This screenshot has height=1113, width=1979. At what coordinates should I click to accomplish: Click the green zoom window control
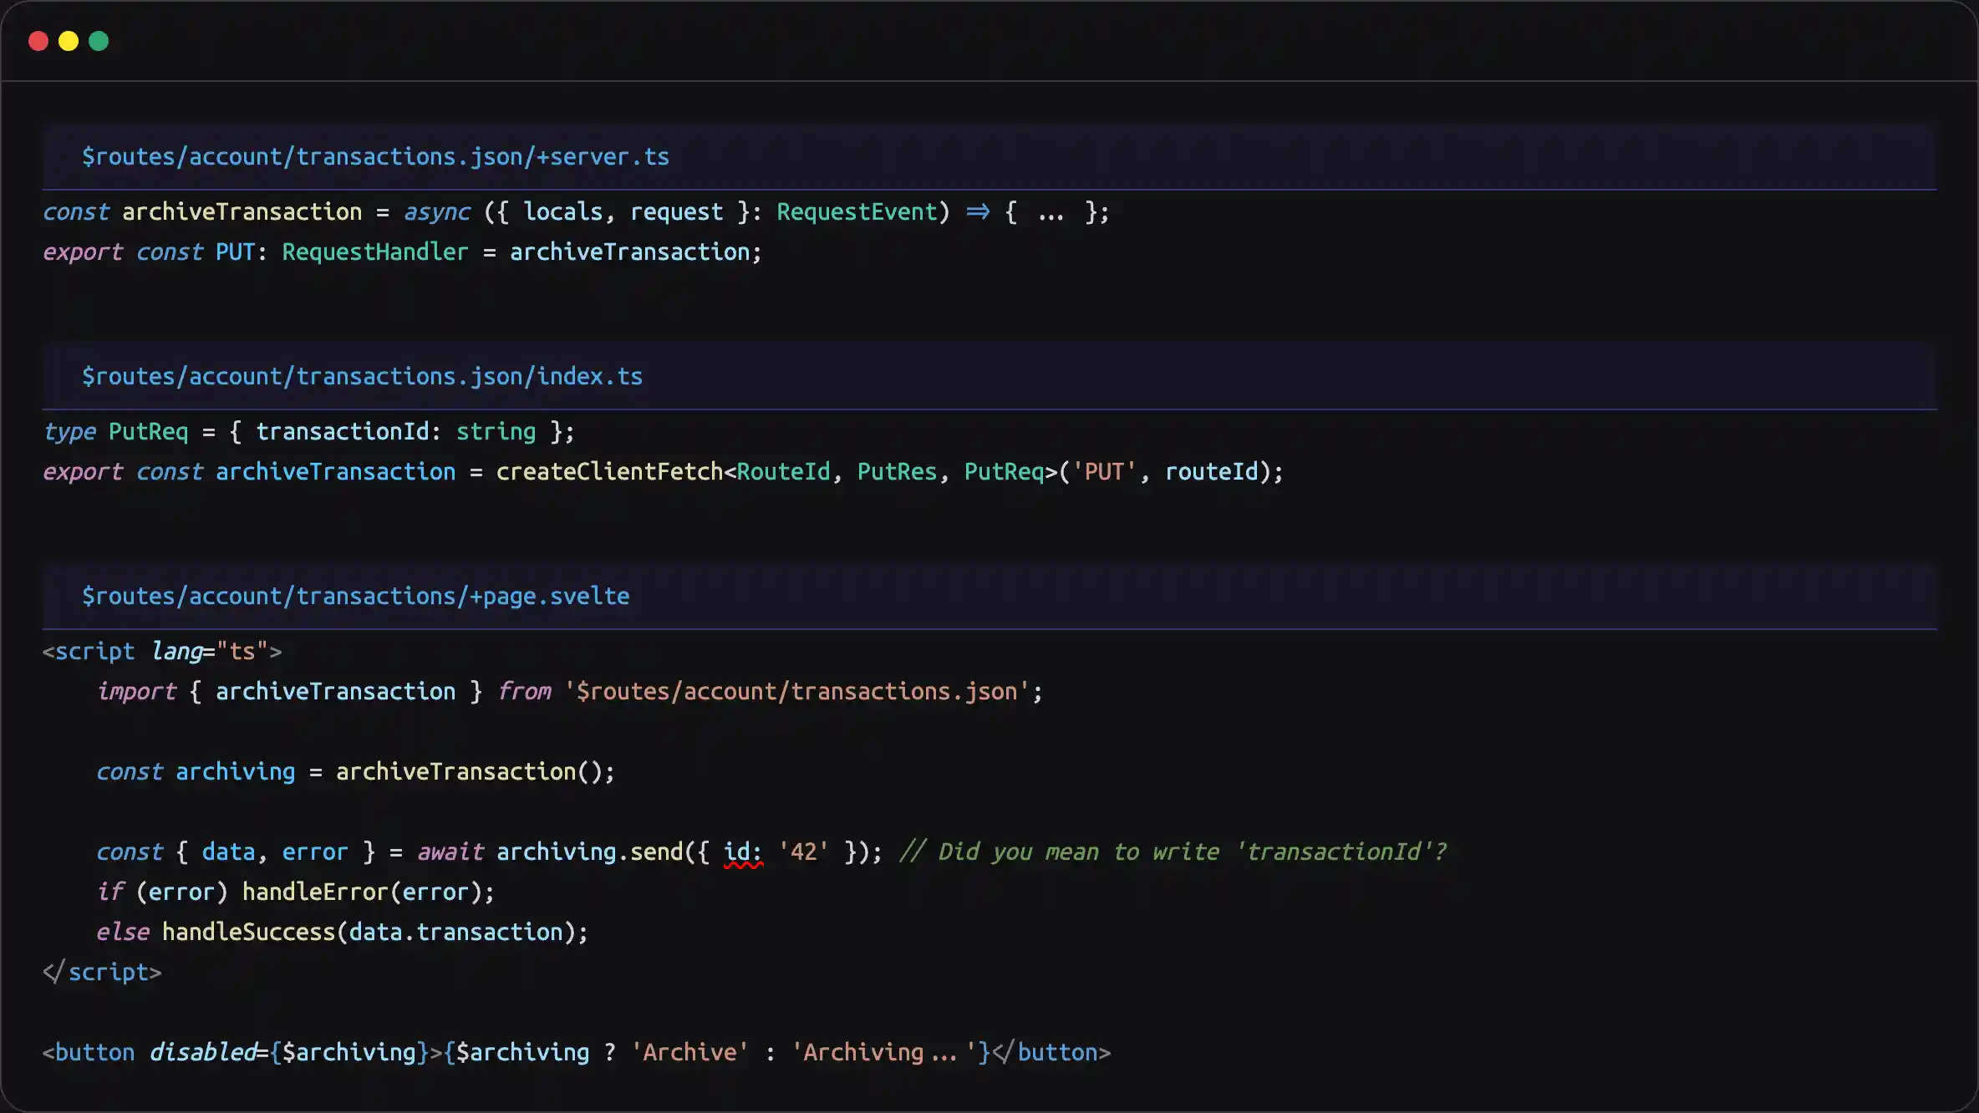click(x=99, y=40)
